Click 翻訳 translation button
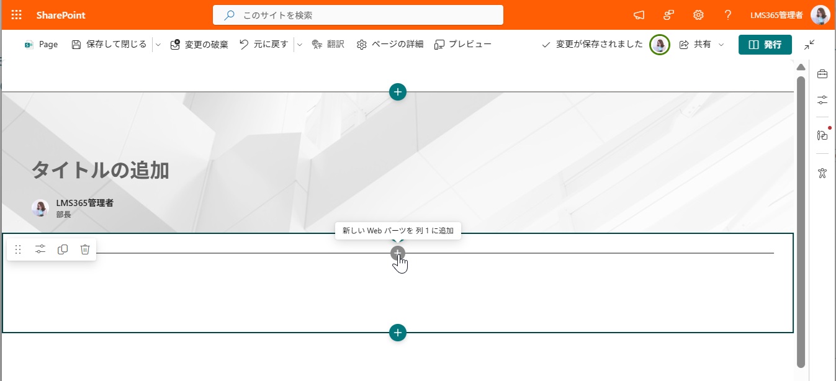This screenshot has height=381, width=836. [328, 45]
